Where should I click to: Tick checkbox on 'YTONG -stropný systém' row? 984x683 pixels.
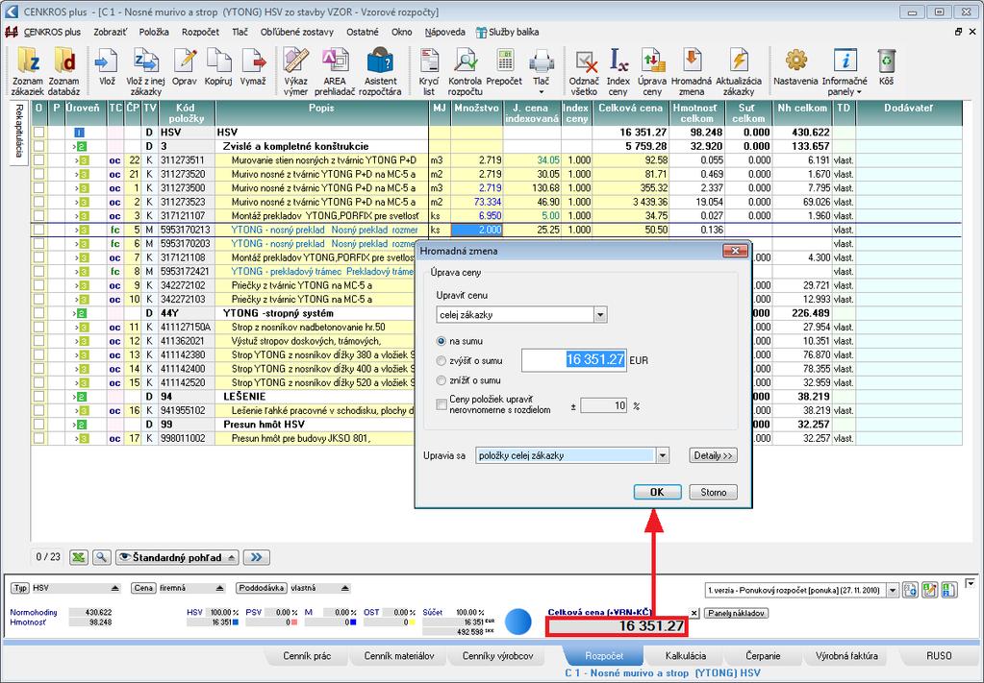tap(38, 312)
